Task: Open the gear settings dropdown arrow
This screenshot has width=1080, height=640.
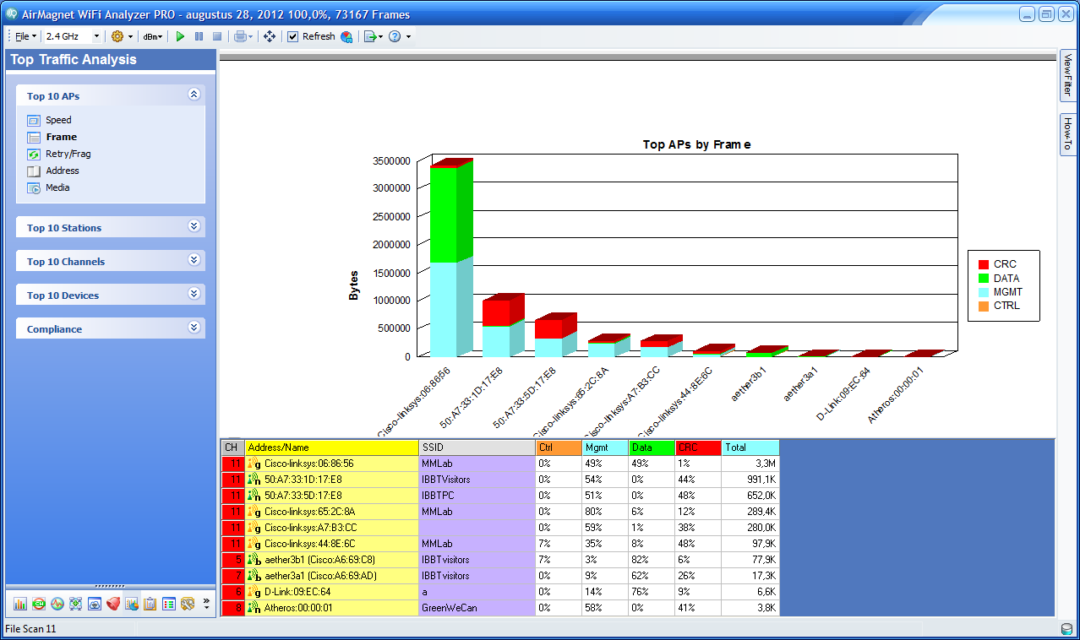Action: (130, 36)
